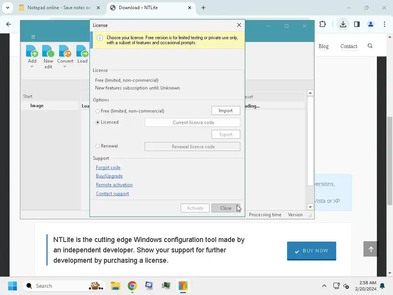Image resolution: width=393 pixels, height=295 pixels.
Task: Click the Load icon in NTLite toolbar
Action: pyautogui.click(x=83, y=51)
